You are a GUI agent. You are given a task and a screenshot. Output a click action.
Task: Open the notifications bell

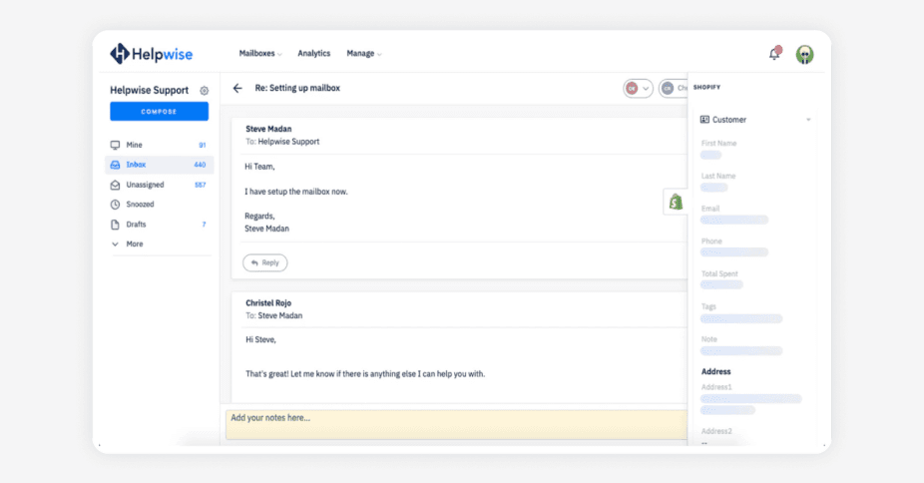click(775, 54)
